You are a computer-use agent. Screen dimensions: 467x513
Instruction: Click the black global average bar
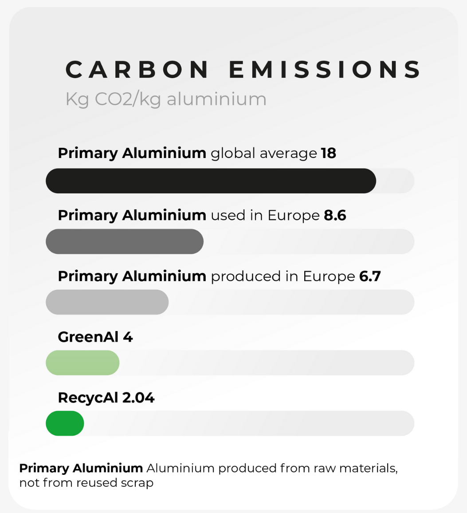click(211, 181)
